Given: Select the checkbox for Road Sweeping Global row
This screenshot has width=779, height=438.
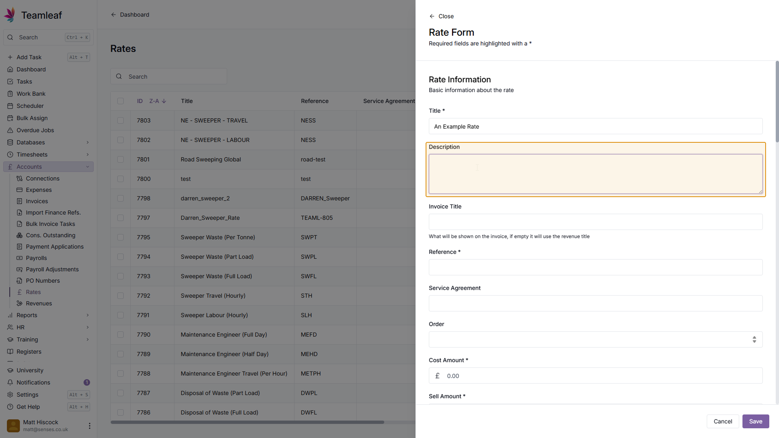Looking at the screenshot, I should coord(121,159).
